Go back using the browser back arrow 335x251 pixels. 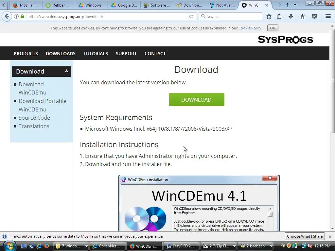click(7, 16)
